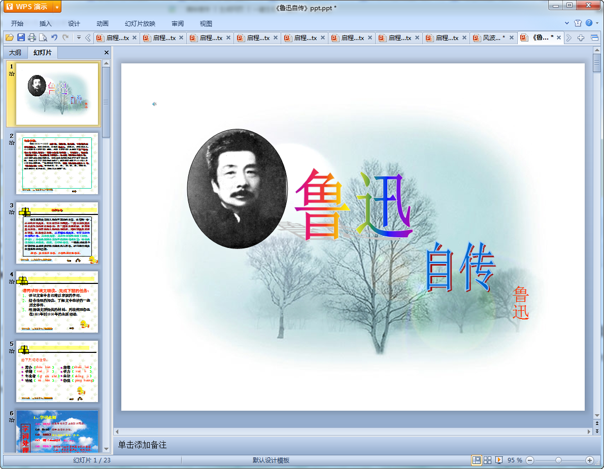Open the skin shirt icon
The width and height of the screenshot is (604, 469).
578,23
